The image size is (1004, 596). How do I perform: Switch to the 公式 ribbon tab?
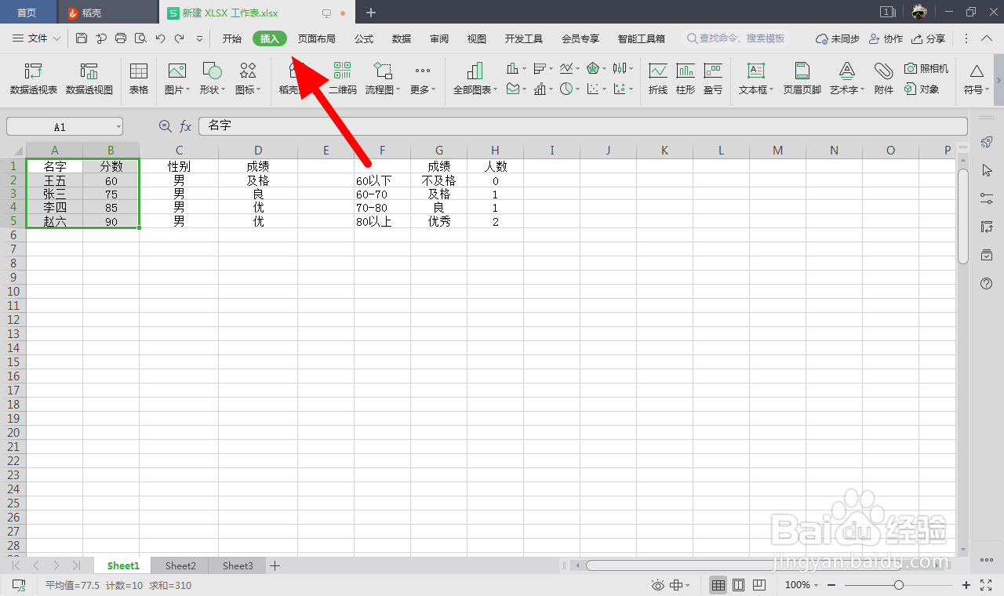pos(364,38)
